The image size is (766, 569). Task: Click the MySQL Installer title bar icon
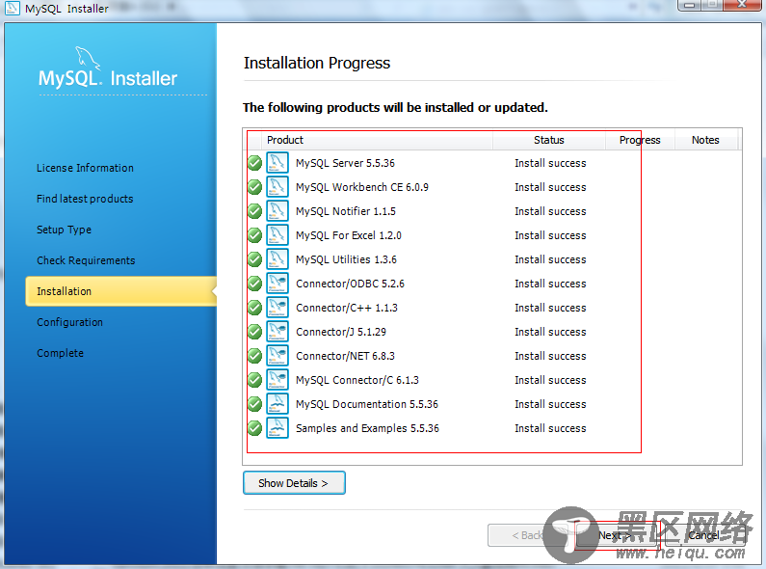point(12,8)
